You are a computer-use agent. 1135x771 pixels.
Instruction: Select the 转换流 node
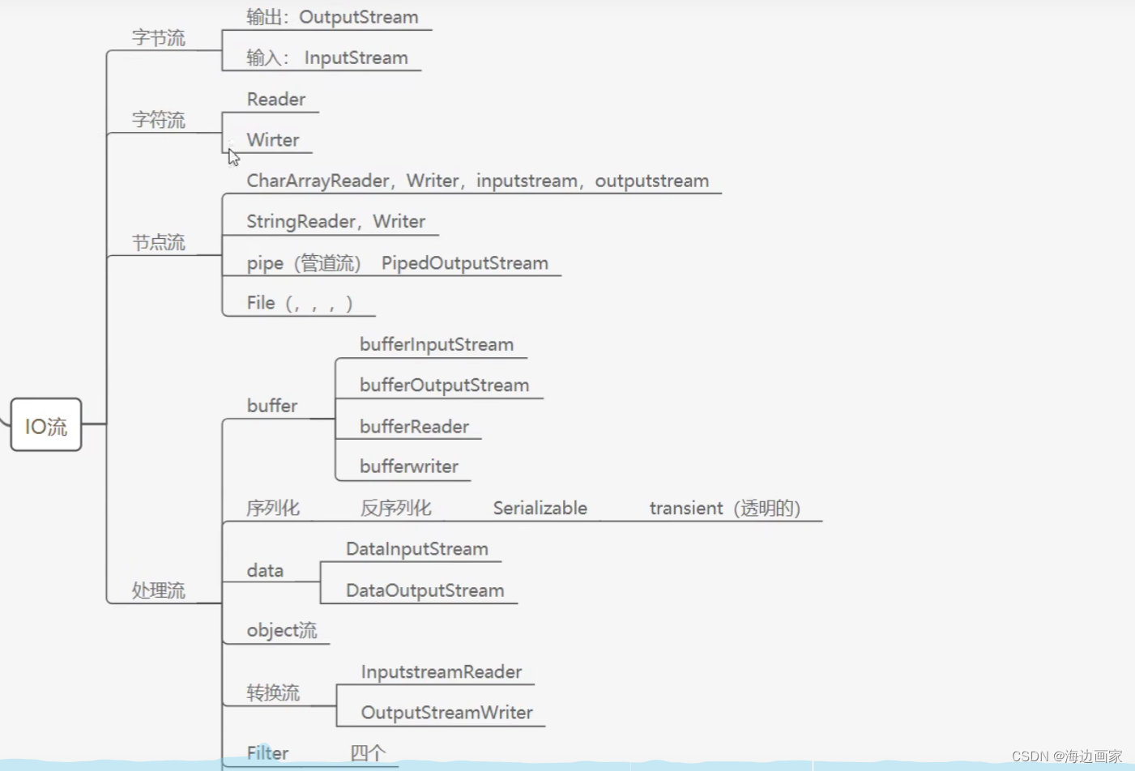(273, 692)
